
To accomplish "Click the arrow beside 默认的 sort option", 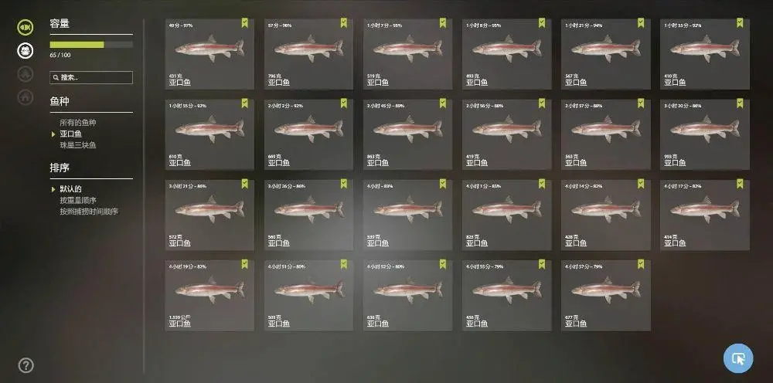I will [53, 189].
